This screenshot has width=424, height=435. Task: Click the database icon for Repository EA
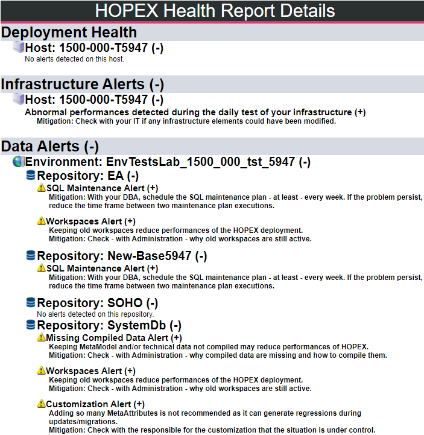pyautogui.click(x=30, y=176)
